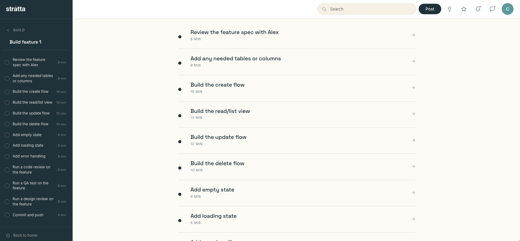Select Run a QA test on the feature
Screen dimensions: 520x241
(31, 186)
